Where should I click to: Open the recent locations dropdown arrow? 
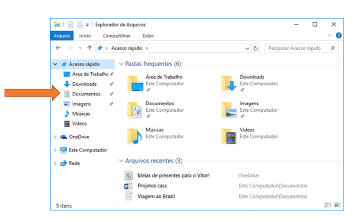[x=80, y=48]
